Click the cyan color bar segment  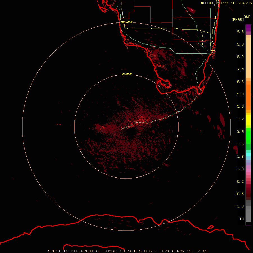[248, 155]
